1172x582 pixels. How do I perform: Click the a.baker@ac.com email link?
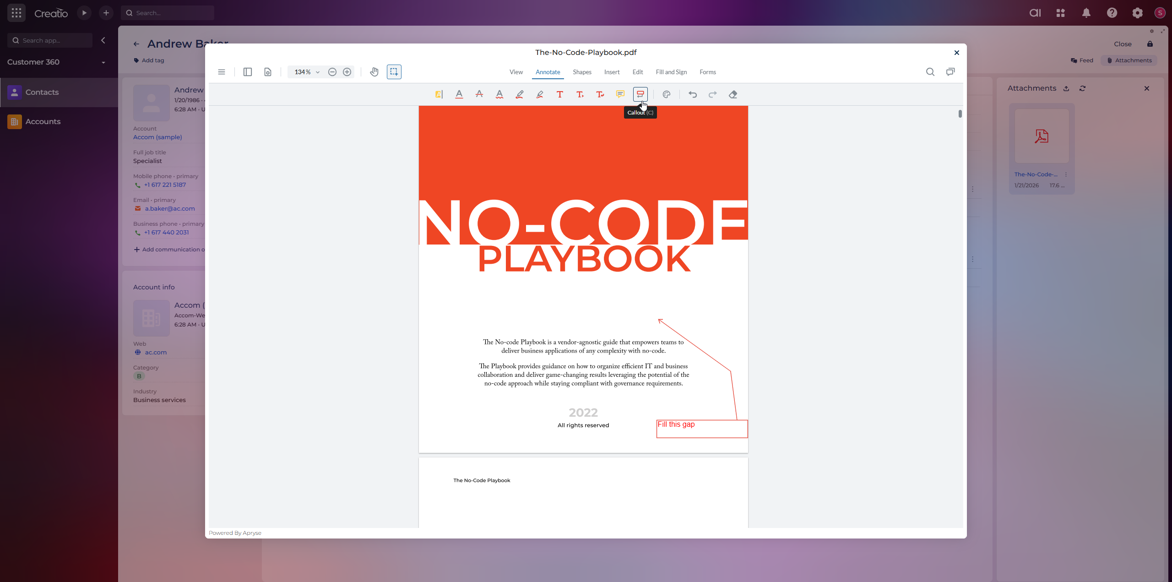pos(169,208)
